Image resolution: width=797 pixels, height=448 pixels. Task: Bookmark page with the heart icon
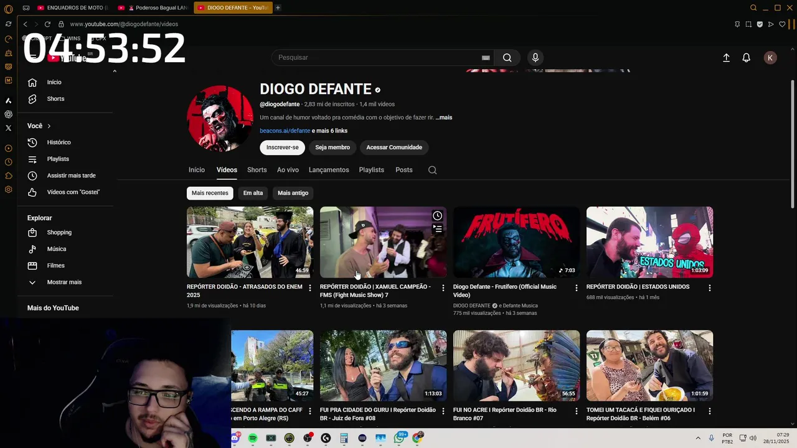point(782,24)
